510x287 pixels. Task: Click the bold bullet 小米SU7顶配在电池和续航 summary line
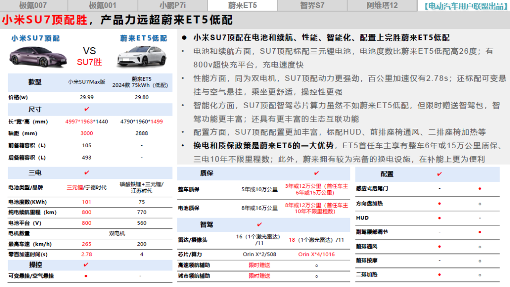(x=322, y=38)
